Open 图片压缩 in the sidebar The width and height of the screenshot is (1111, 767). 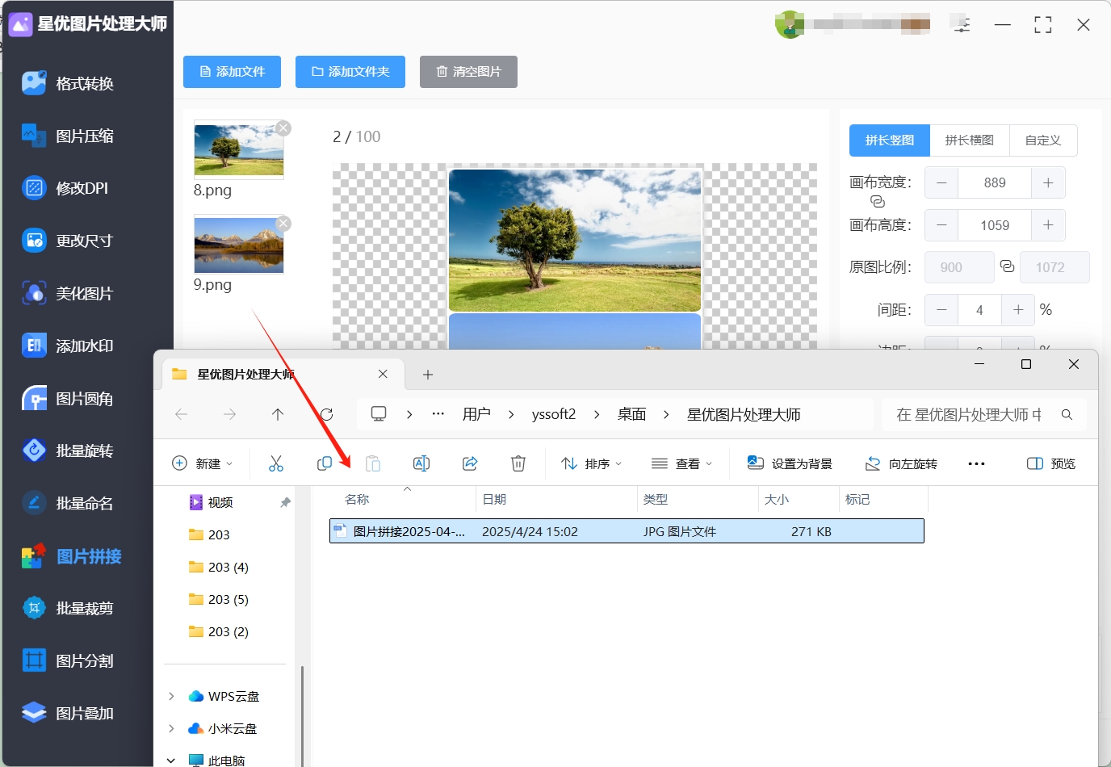[x=68, y=136]
